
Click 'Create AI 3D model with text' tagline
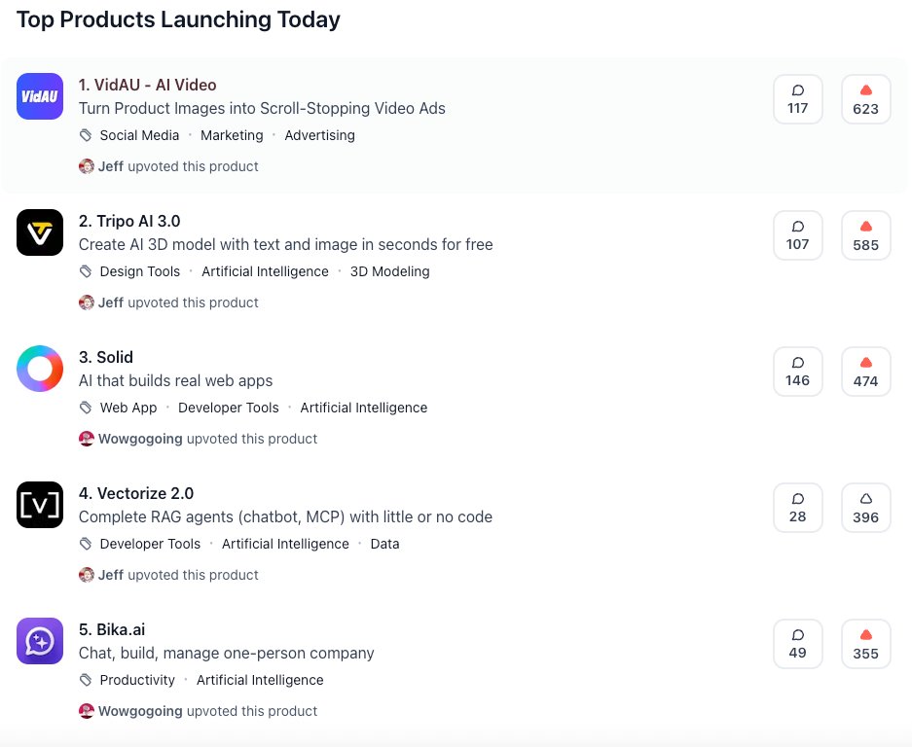point(285,244)
